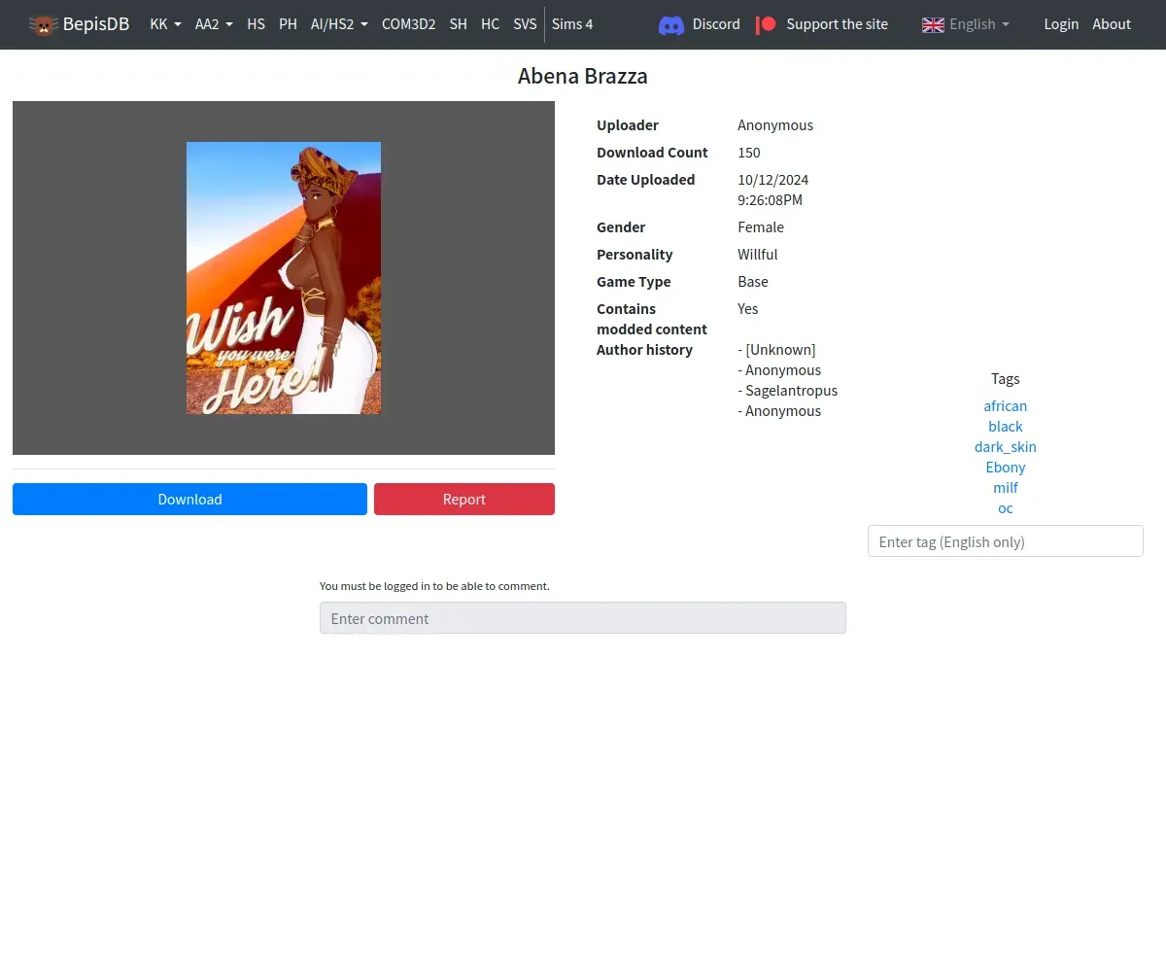
Task: Select the milf tag
Action: pyautogui.click(x=1005, y=488)
